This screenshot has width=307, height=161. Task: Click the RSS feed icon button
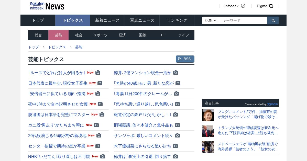[185, 59]
